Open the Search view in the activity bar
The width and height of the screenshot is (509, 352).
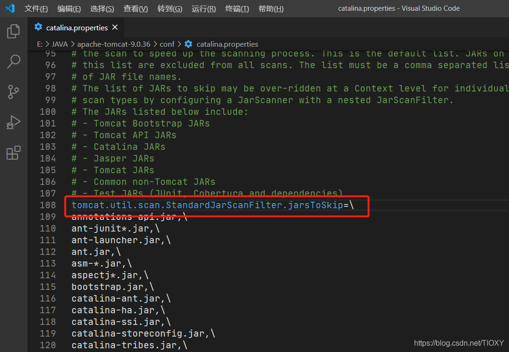(13, 61)
